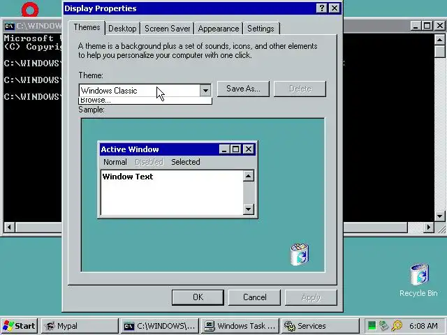
Task: Click right scroll arrow in command prompt
Action: click(x=428, y=228)
